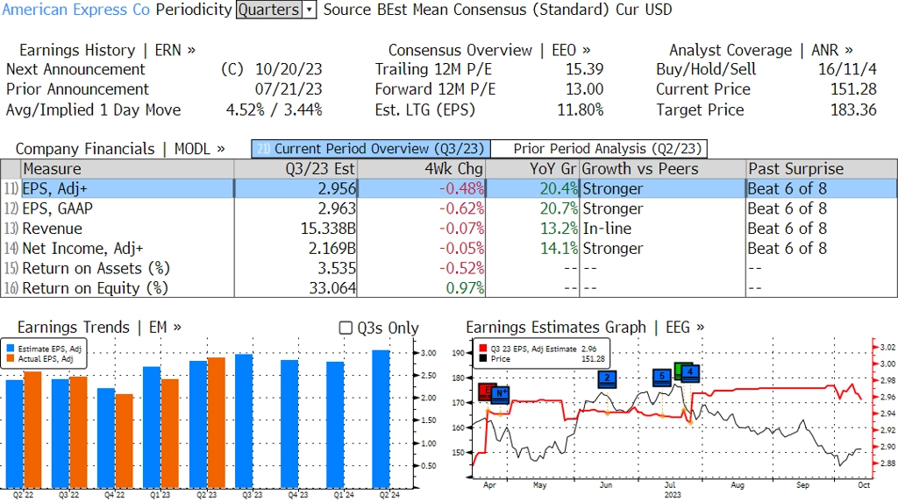Screen dimensions: 898x501
Task: Open the Periodicity dropdown arrow
Action: click(x=310, y=10)
